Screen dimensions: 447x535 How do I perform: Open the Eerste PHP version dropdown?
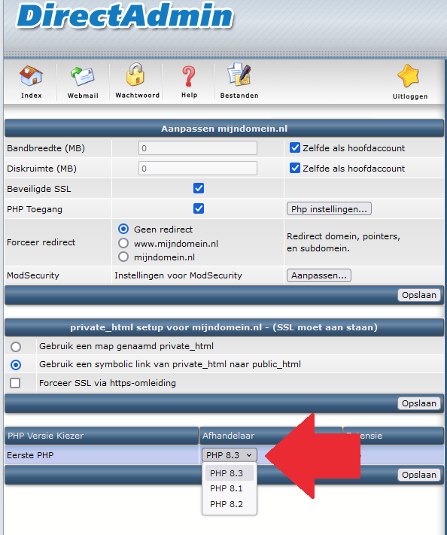230,455
